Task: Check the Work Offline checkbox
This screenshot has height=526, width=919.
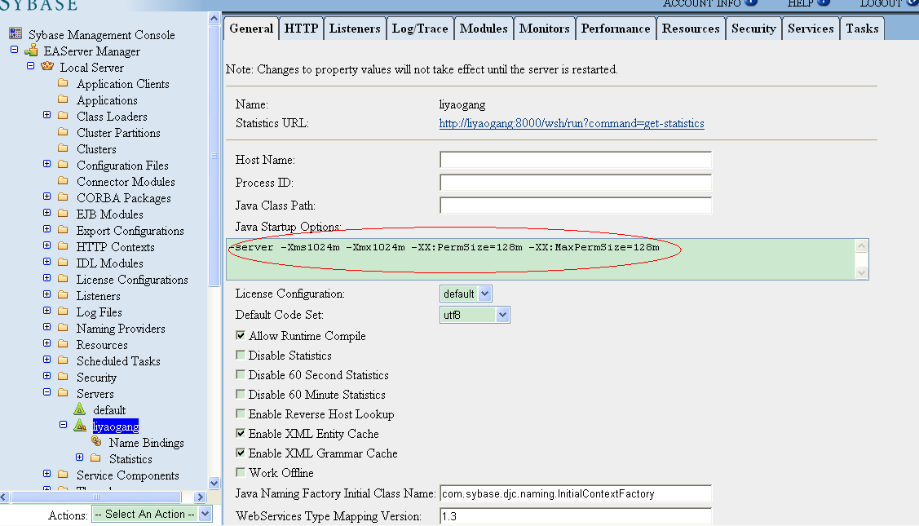Action: pyautogui.click(x=241, y=472)
